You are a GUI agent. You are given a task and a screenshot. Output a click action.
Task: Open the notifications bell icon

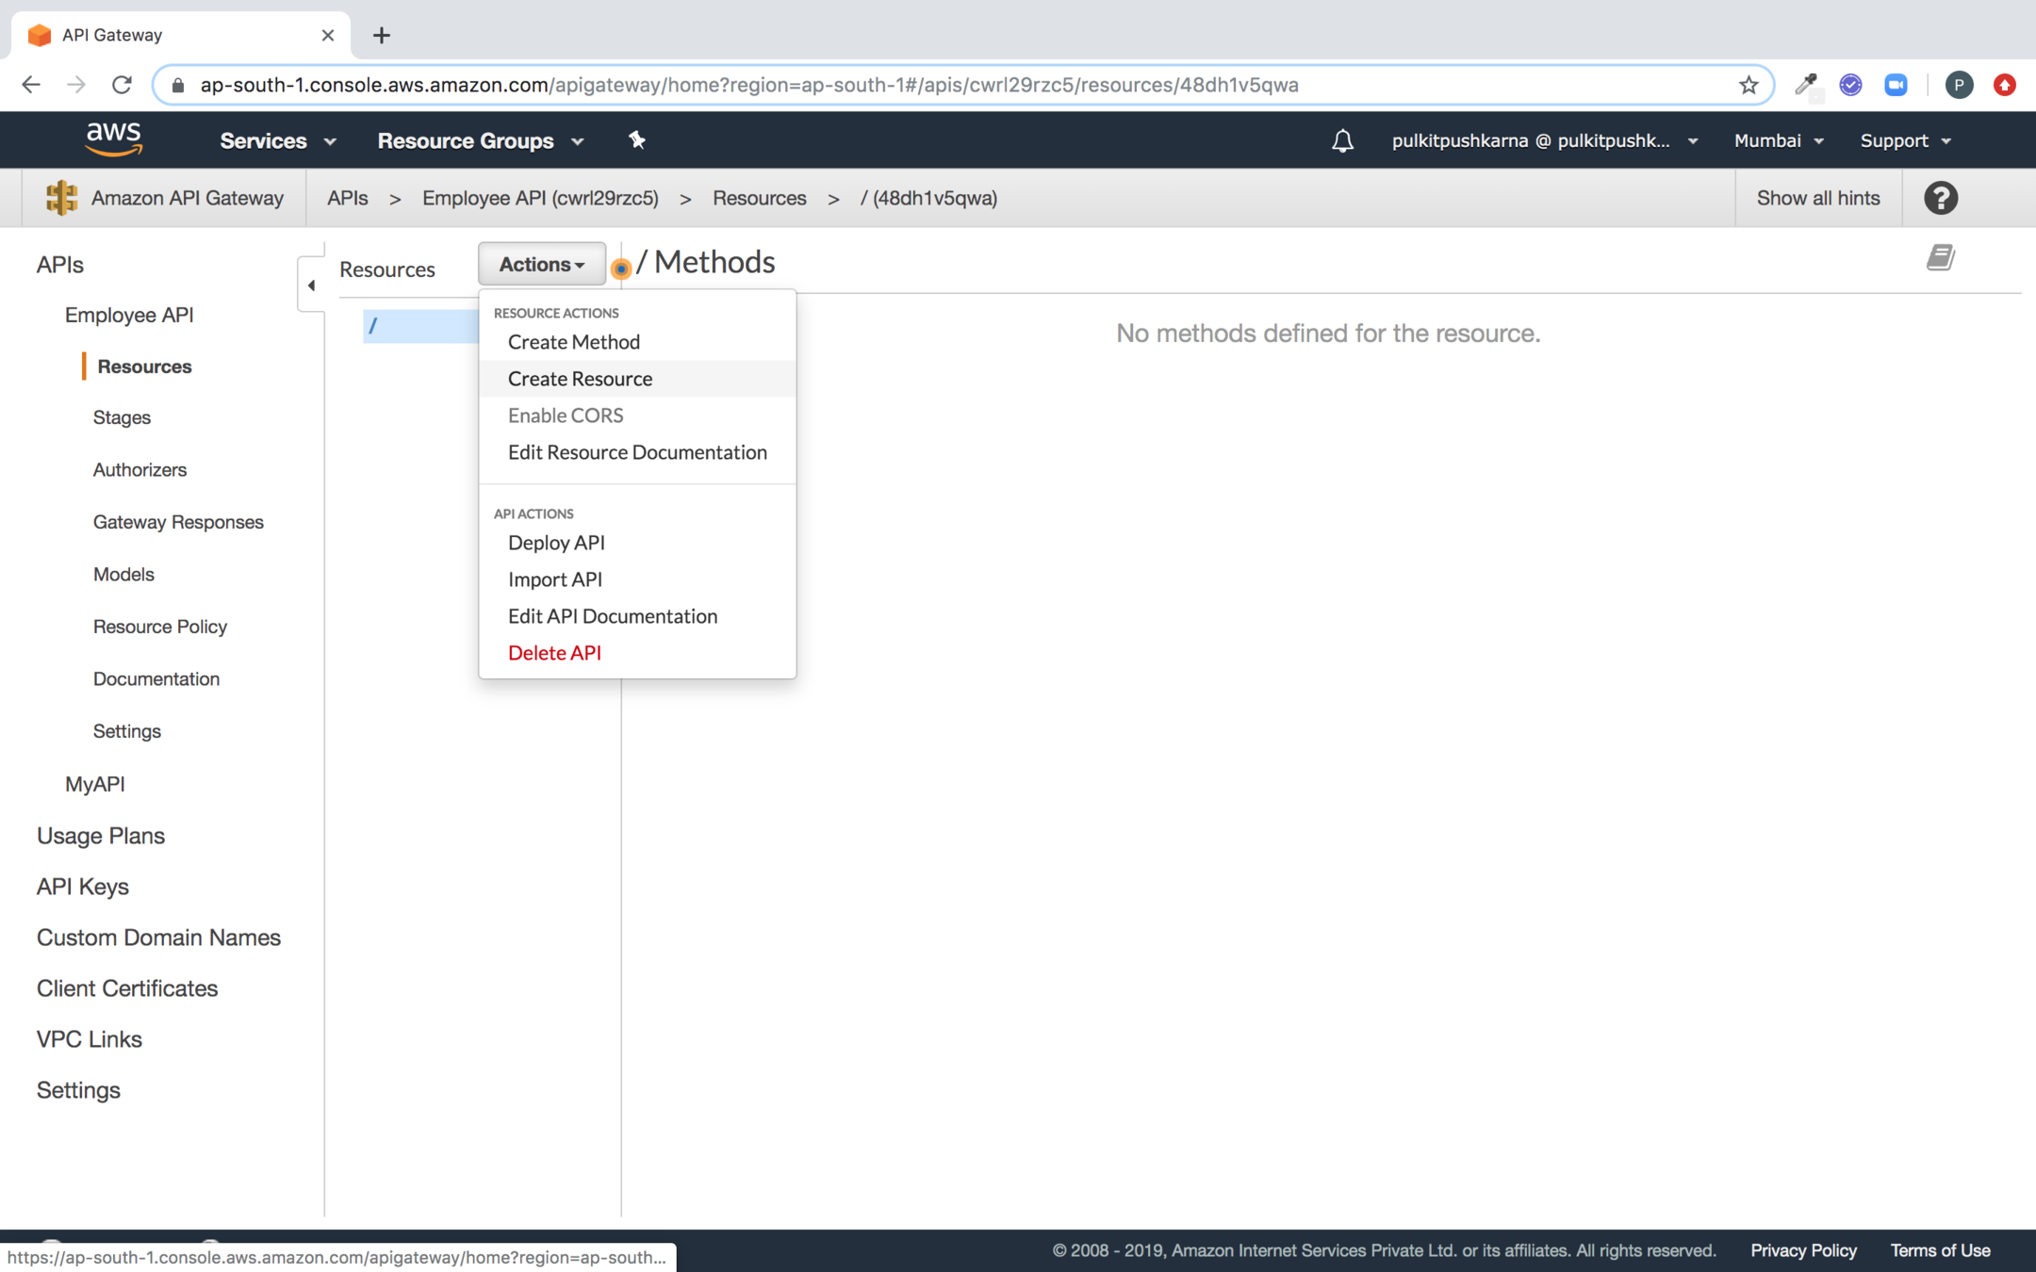coord(1342,140)
